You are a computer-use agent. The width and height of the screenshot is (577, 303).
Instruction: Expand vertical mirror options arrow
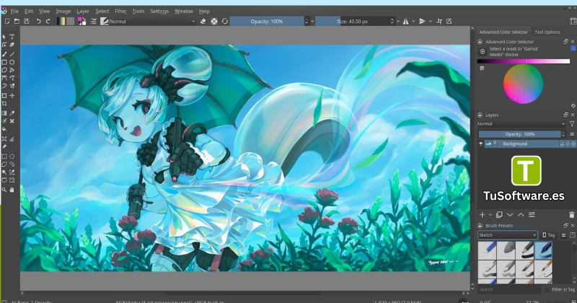430,22
